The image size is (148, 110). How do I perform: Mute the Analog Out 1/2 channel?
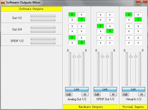(x=85, y=94)
